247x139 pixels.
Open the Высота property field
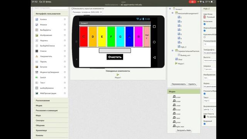210,61
